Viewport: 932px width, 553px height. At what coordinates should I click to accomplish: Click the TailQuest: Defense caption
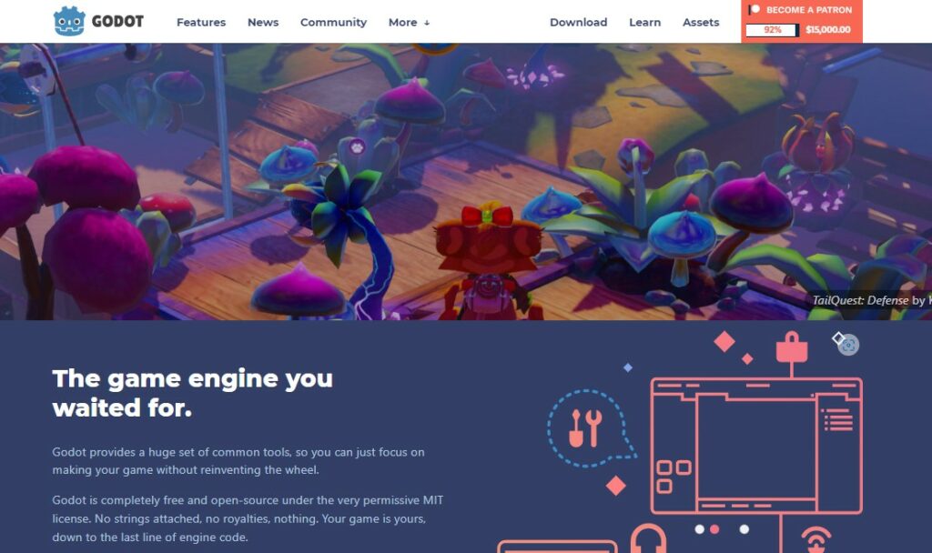click(x=869, y=300)
